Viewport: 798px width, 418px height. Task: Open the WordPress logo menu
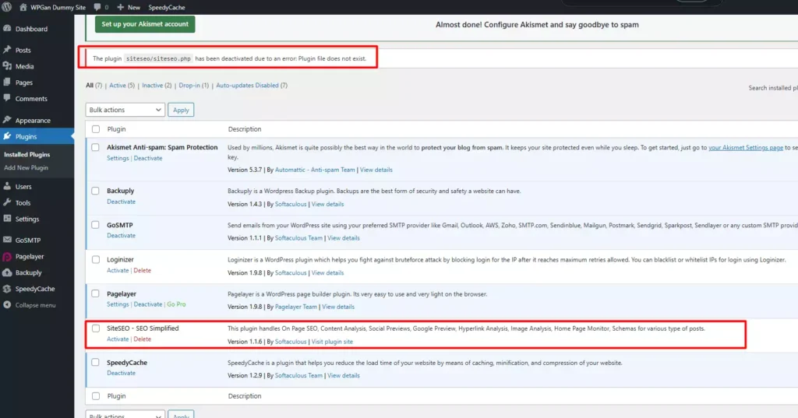click(6, 7)
